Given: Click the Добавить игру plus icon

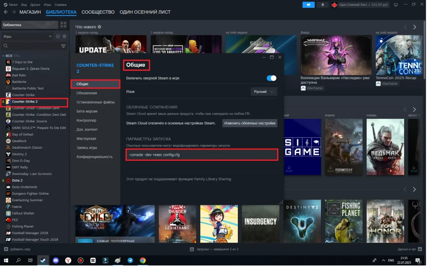Looking at the screenshot, I should 6,249.
